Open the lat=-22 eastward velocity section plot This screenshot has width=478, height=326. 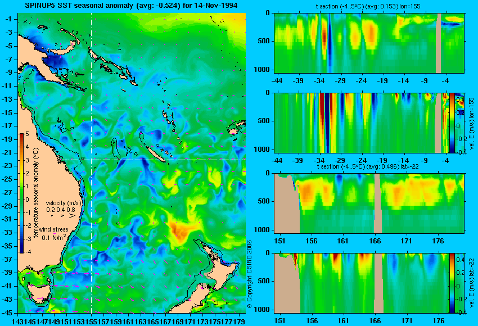click(369, 283)
